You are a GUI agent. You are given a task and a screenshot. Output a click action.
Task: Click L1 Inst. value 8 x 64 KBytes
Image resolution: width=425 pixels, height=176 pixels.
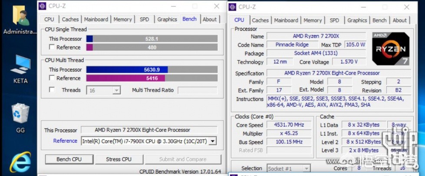tap(364, 133)
